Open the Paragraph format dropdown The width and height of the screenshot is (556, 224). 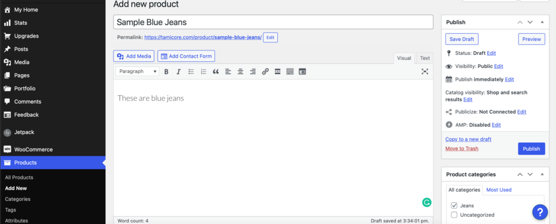pos(138,72)
